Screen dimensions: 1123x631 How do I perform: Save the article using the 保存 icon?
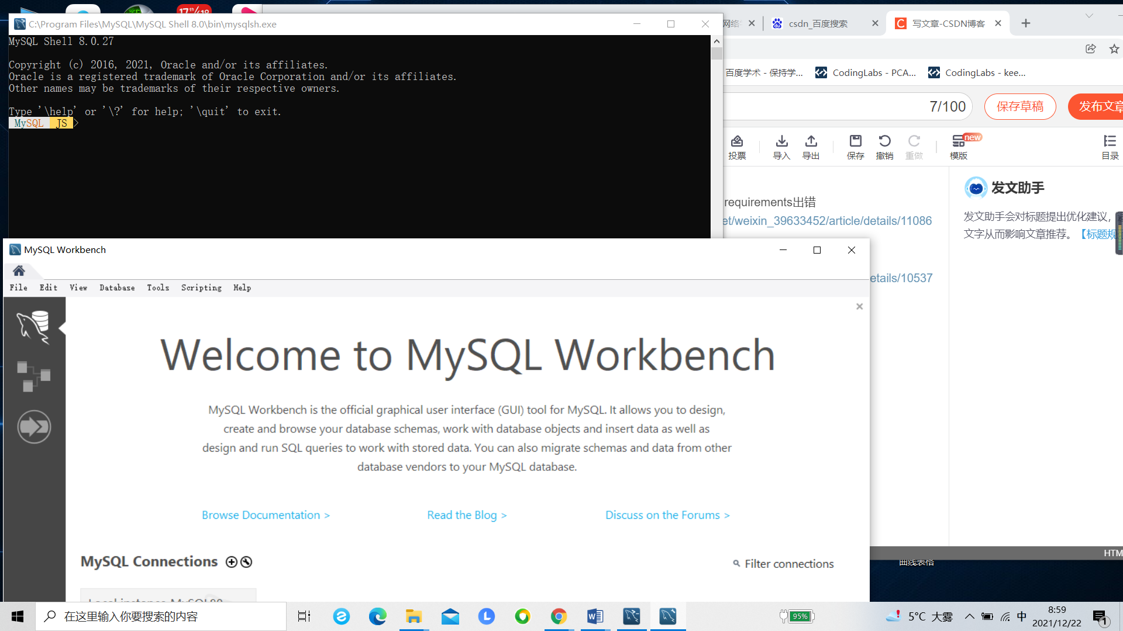click(x=855, y=146)
